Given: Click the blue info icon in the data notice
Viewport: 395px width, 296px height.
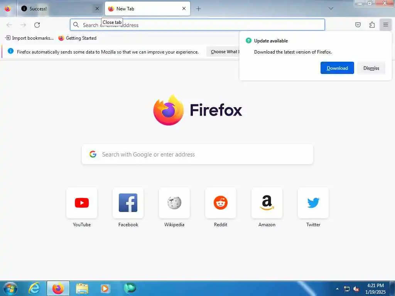Looking at the screenshot, I should (10, 51).
